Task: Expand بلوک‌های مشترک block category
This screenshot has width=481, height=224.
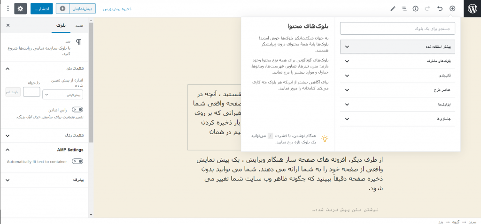Action: click(x=397, y=61)
